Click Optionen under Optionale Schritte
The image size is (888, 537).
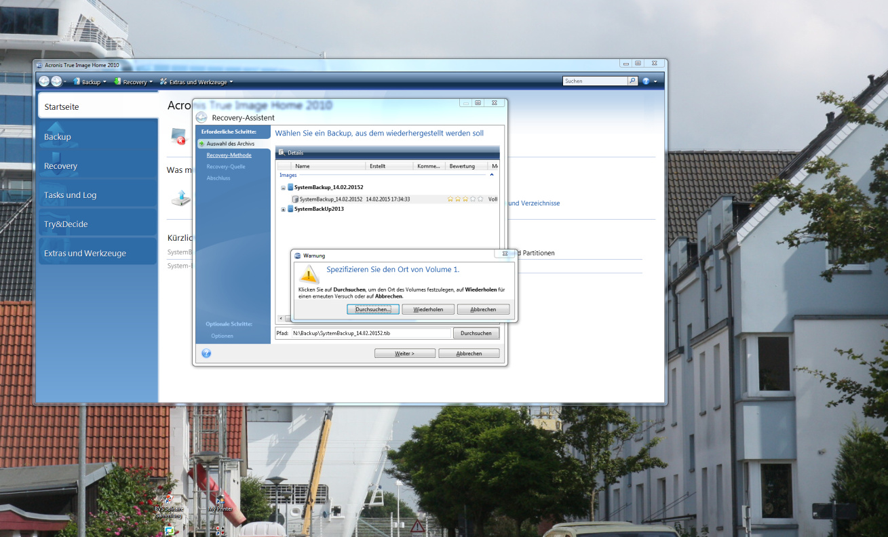click(222, 336)
